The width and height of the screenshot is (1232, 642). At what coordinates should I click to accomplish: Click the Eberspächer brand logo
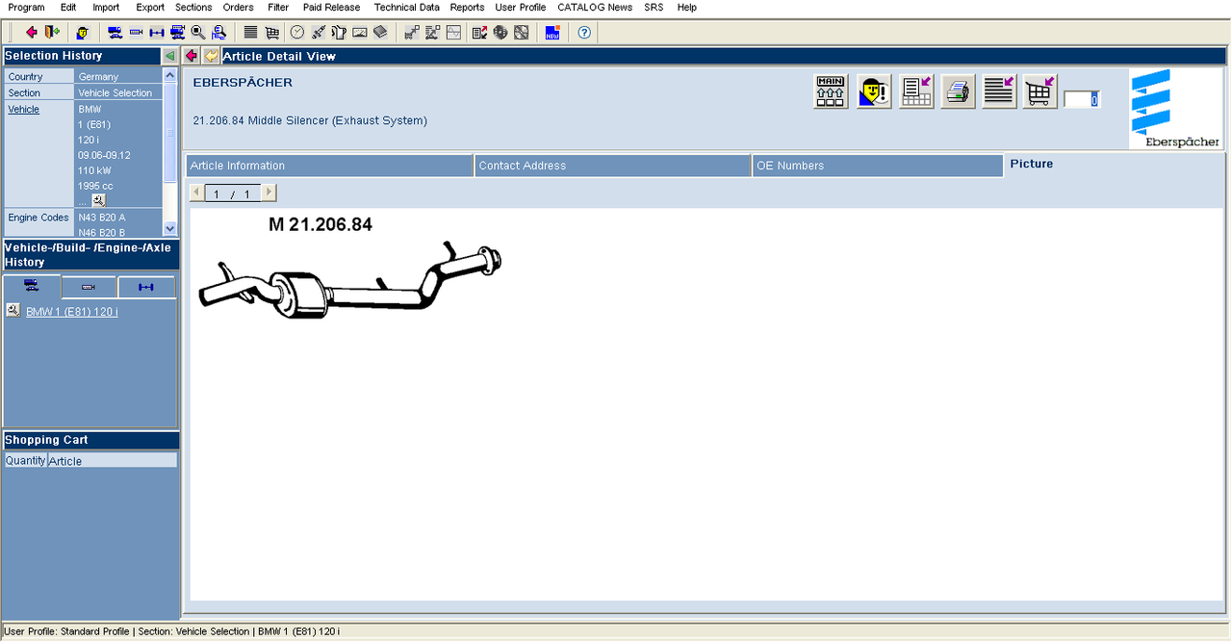(x=1175, y=108)
